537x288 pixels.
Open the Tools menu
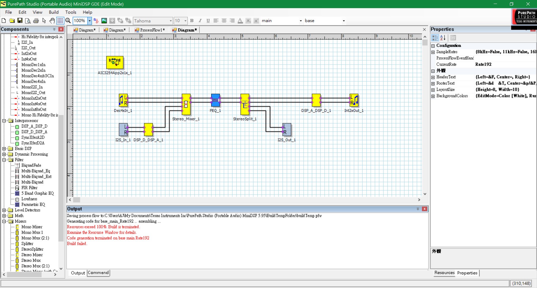[71, 12]
